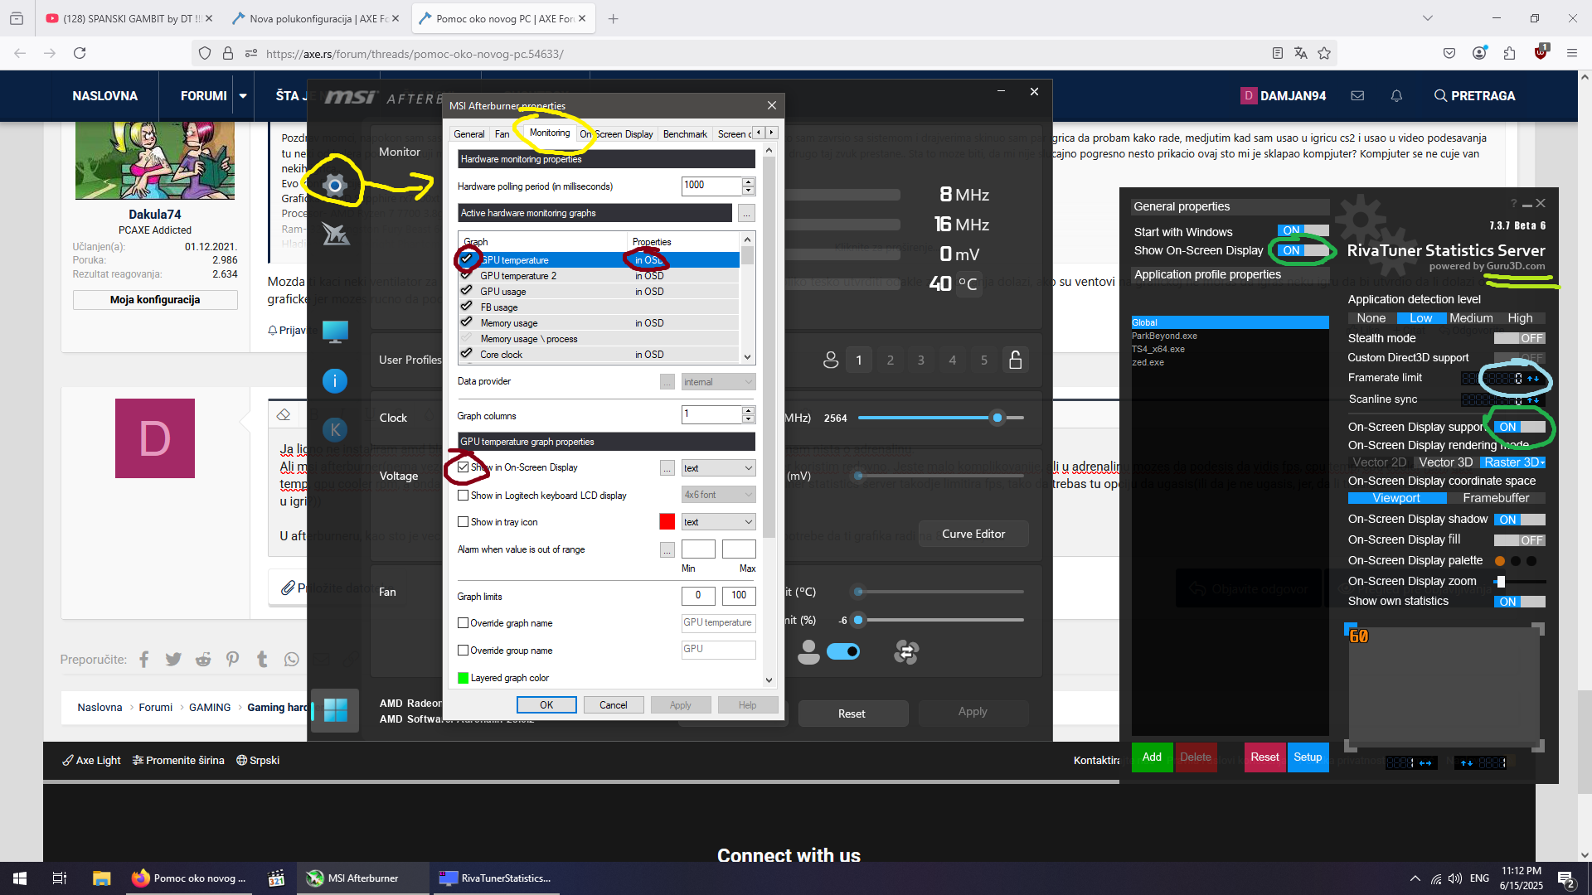Screen dimensions: 1592x895
Task: Share the thread on Reddit
Action: pos(203,660)
